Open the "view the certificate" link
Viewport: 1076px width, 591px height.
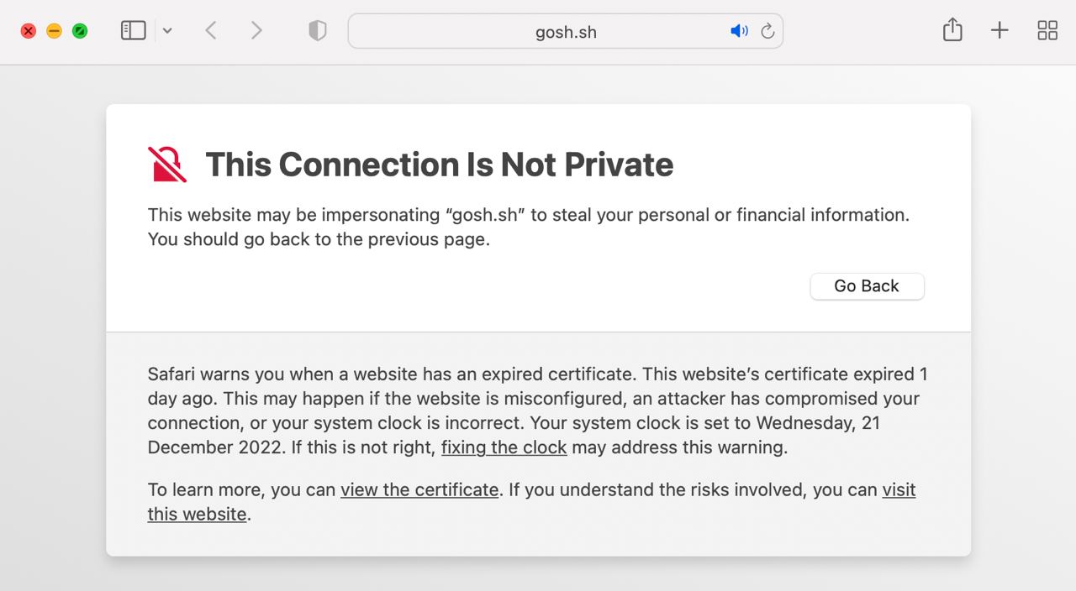[419, 489]
